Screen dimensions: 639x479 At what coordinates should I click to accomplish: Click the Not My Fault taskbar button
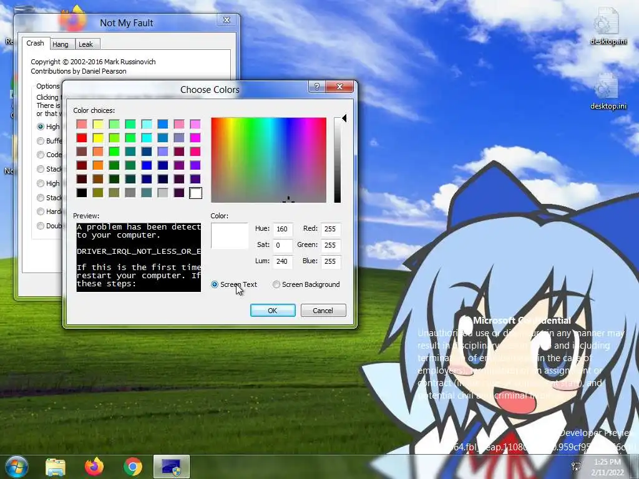pyautogui.click(x=171, y=467)
